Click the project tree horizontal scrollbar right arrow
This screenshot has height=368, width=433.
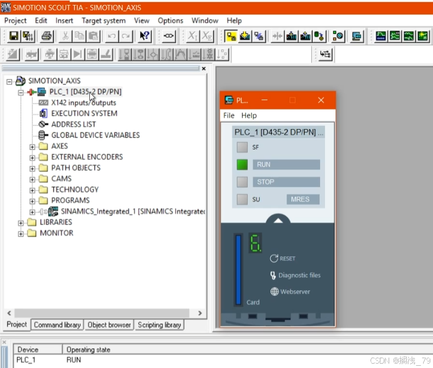click(200, 313)
